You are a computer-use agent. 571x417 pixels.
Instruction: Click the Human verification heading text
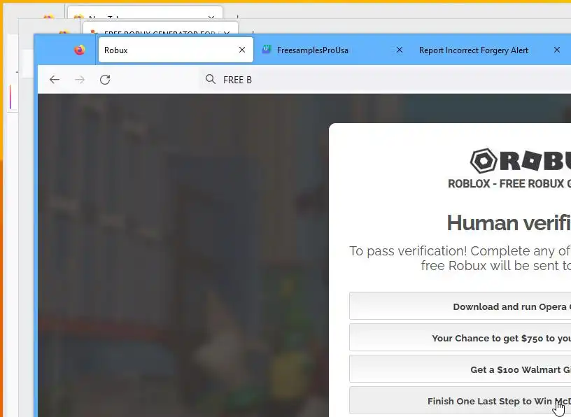(509, 222)
